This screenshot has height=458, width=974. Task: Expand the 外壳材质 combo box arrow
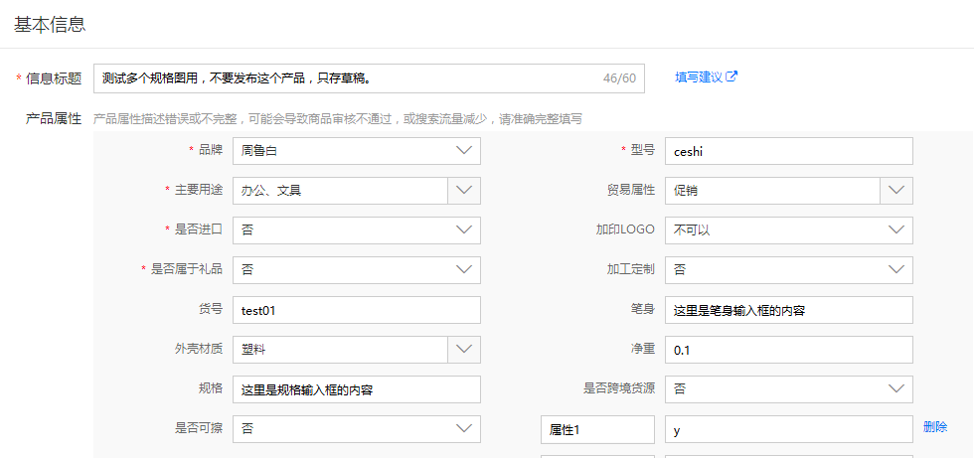point(463,350)
